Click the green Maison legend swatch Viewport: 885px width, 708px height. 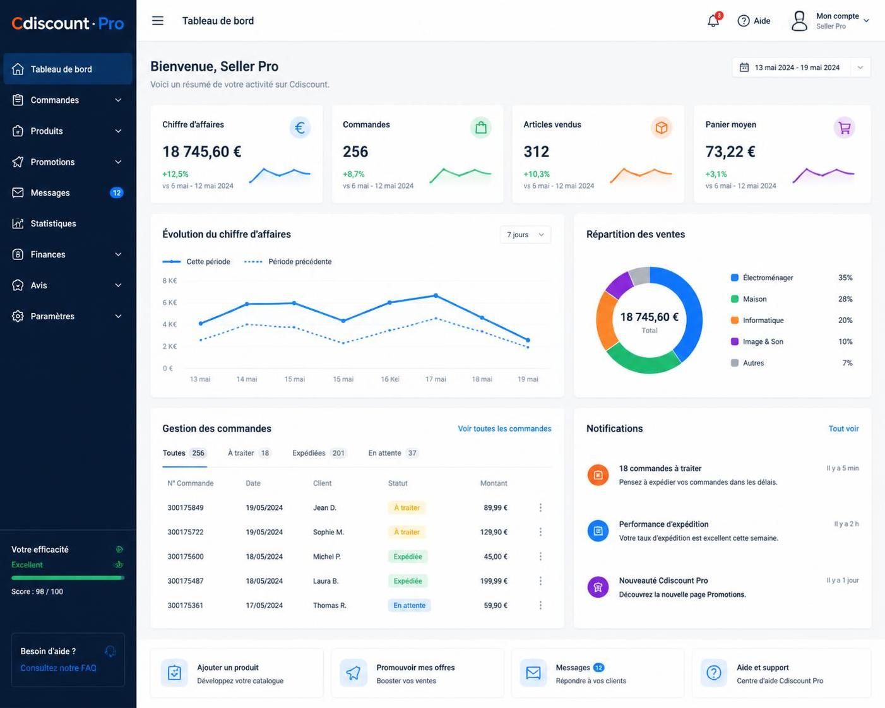coord(735,299)
